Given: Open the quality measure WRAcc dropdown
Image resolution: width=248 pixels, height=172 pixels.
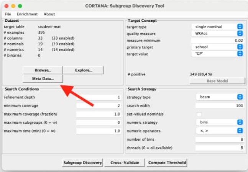Looking at the screenshot, I should (x=217, y=33).
